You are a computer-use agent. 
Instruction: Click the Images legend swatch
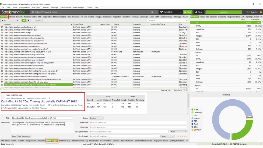[192, 118]
